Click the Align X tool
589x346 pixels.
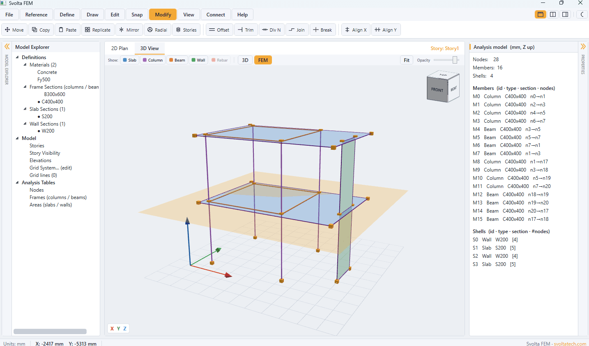point(356,30)
